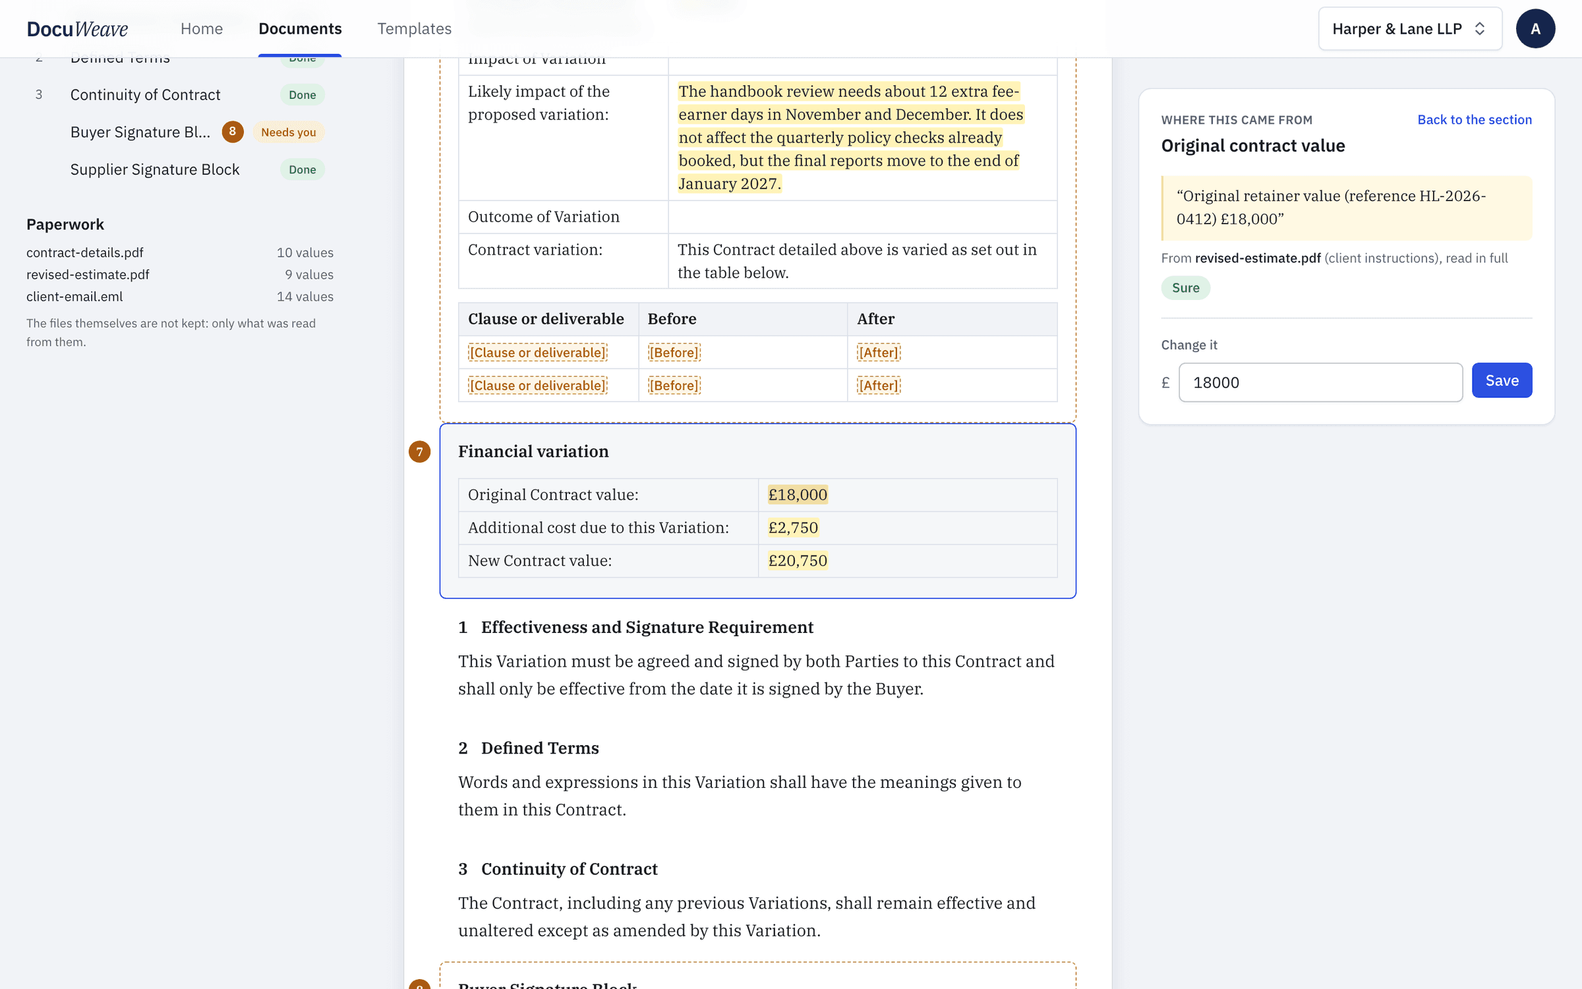Select Supplier Signature Block outline item
The width and height of the screenshot is (1582, 989).
coord(155,169)
